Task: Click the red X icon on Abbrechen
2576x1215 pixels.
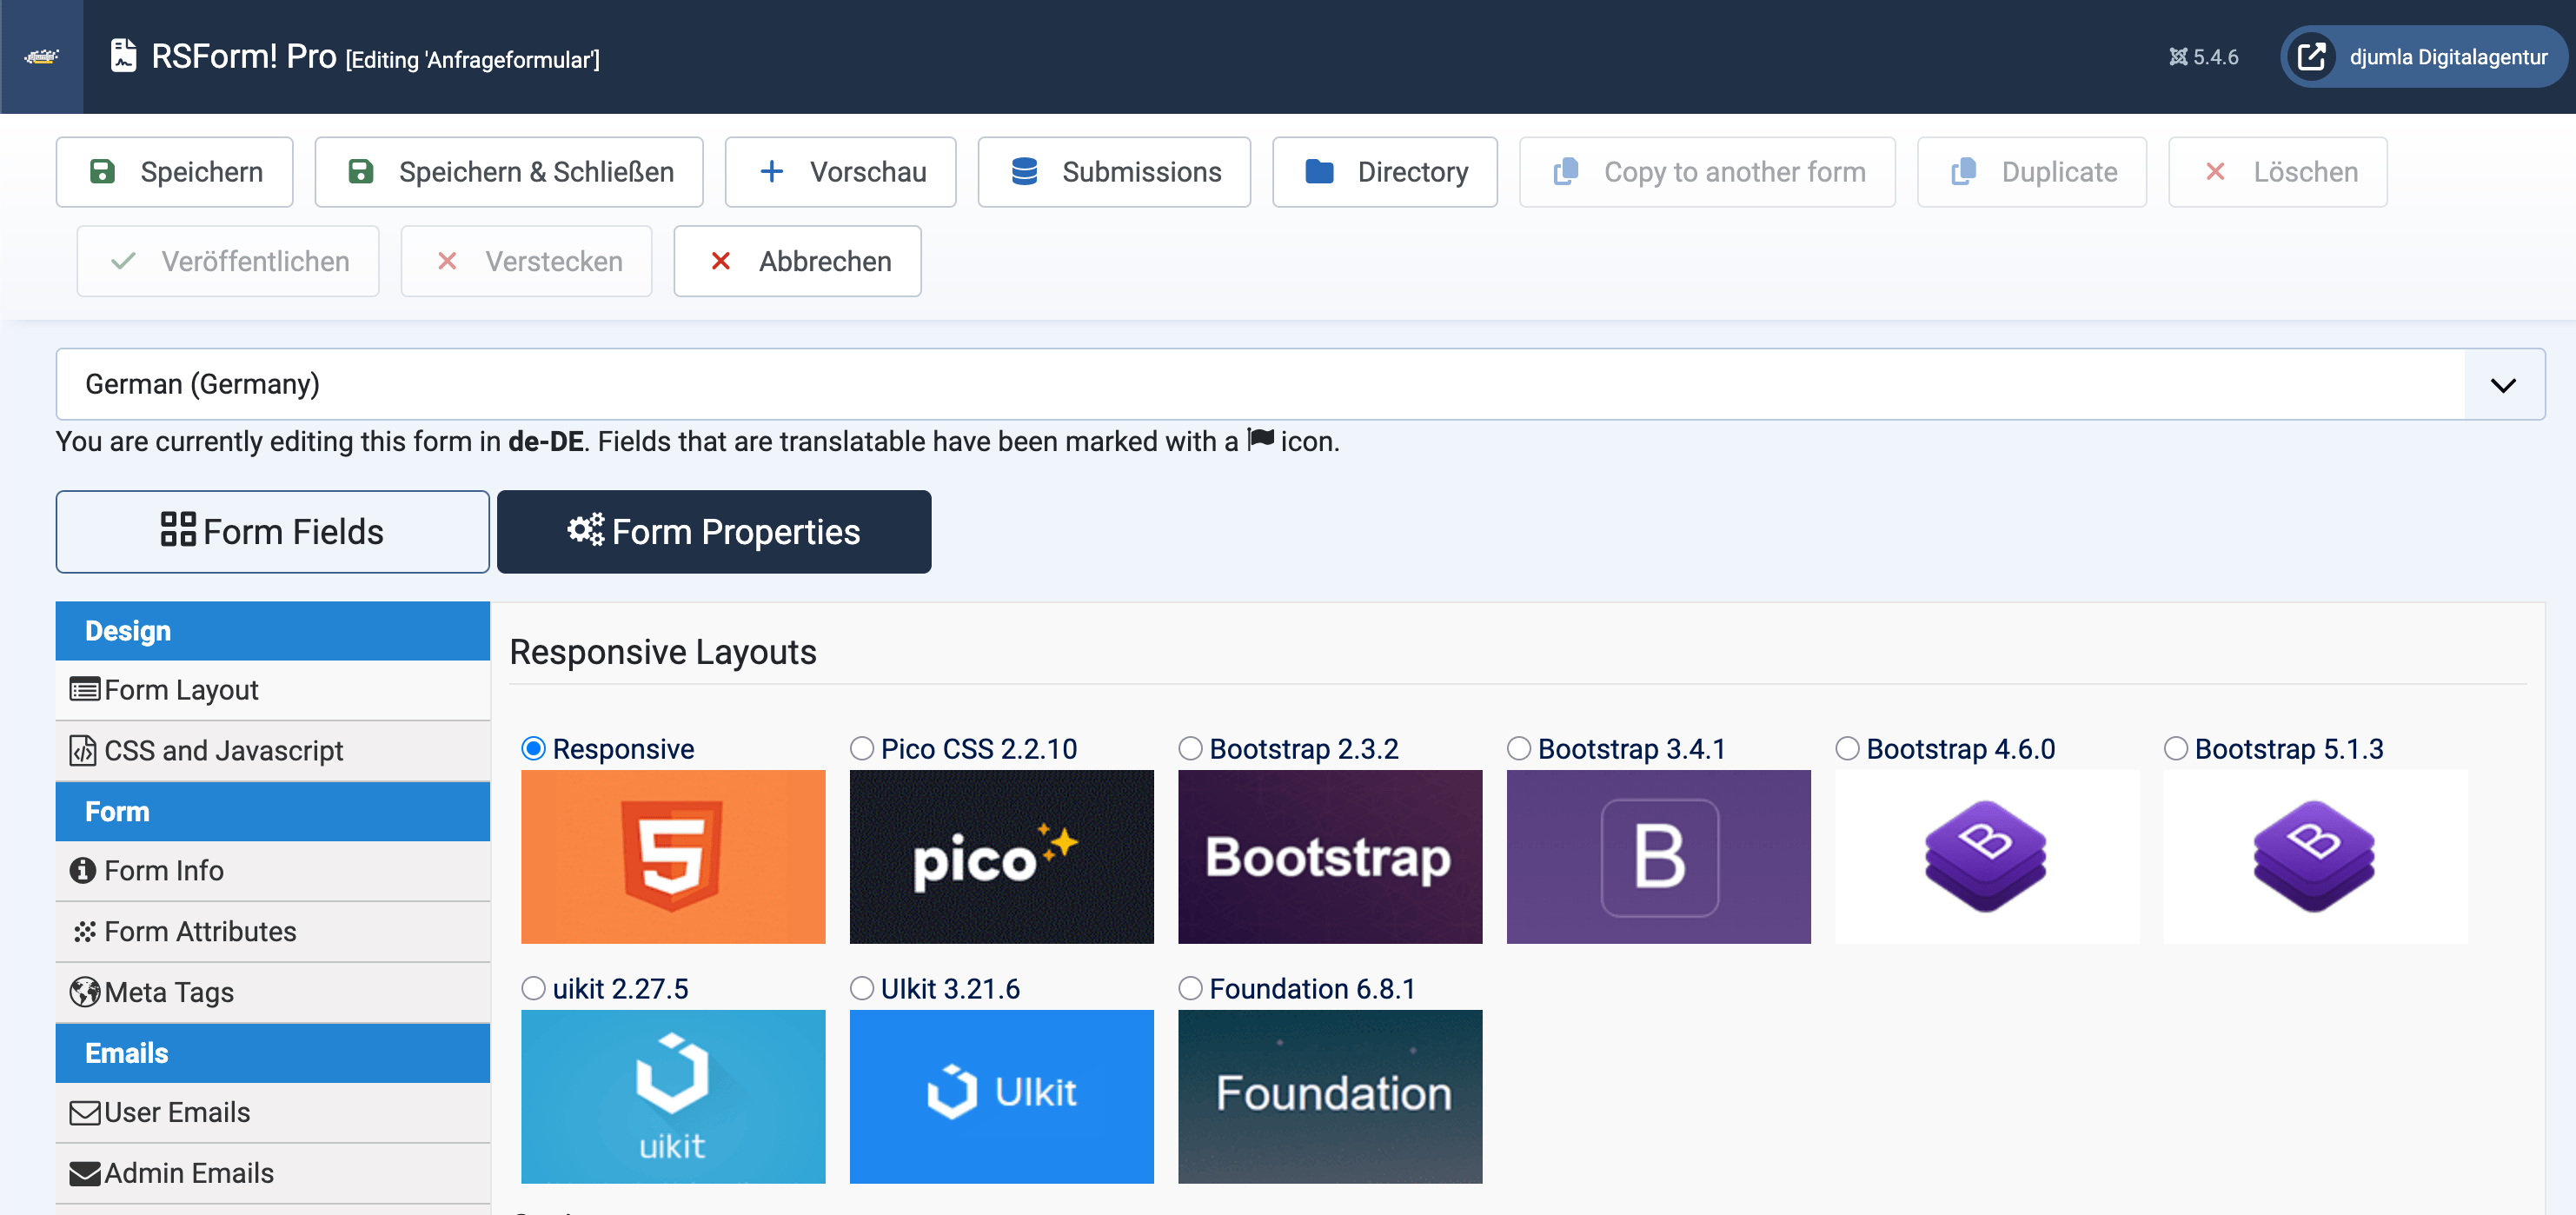Action: 720,261
